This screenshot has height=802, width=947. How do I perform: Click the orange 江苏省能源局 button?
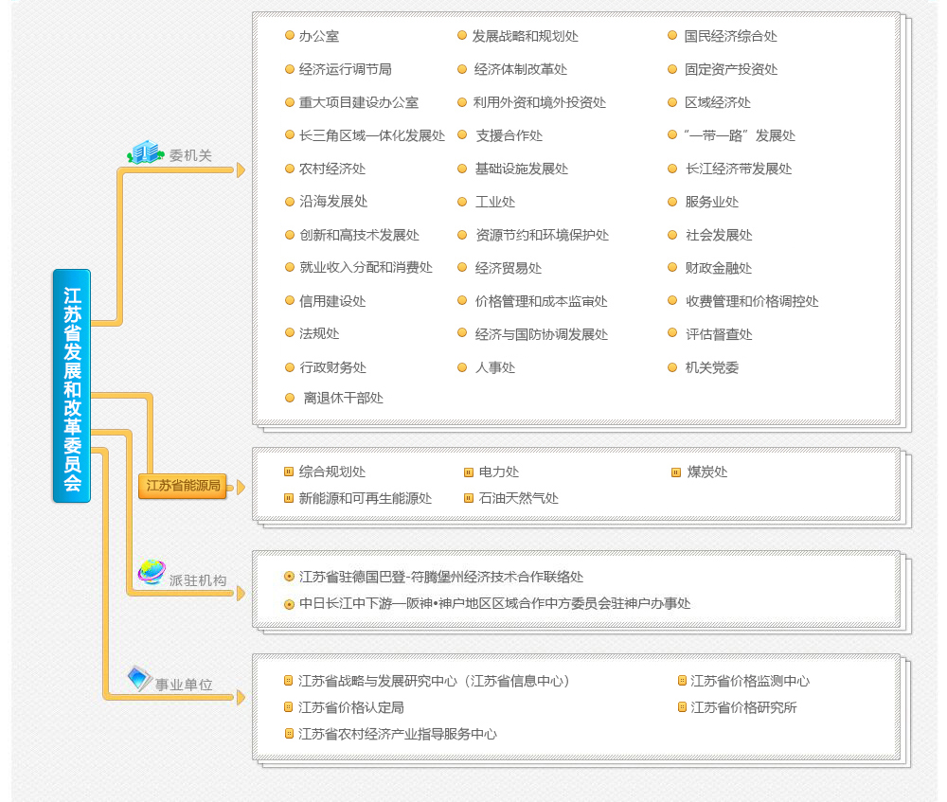[183, 487]
